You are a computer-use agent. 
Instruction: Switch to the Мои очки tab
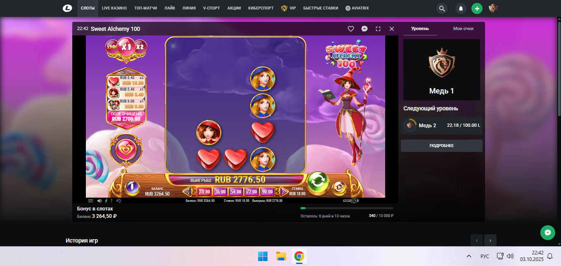tap(463, 29)
